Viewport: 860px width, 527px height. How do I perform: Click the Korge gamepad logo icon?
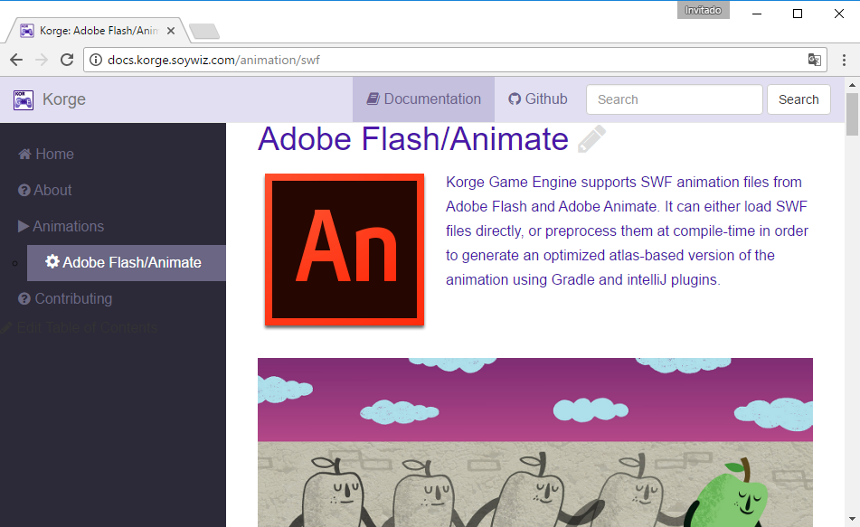tap(24, 99)
